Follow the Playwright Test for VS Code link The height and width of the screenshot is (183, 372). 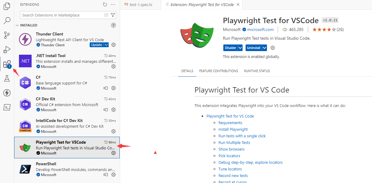(x=230, y=116)
